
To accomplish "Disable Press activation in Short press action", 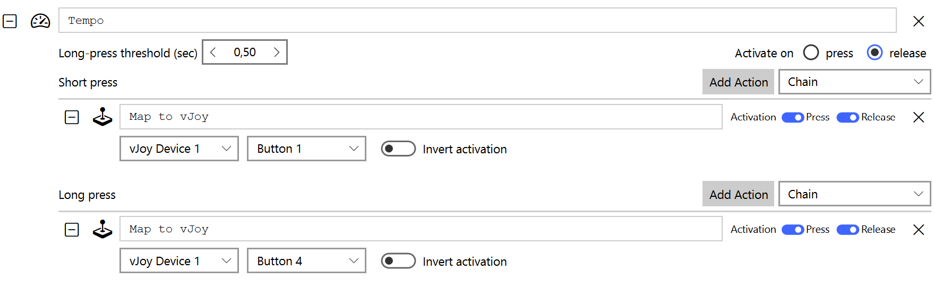I will click(x=793, y=117).
